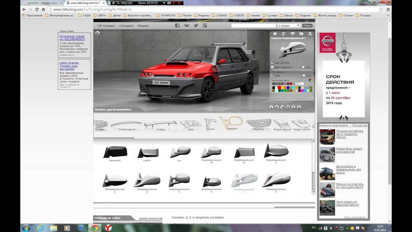Open the Галерея menu

pos(126,26)
